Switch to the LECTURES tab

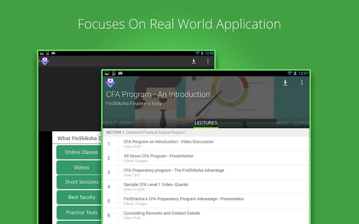pos(206,123)
